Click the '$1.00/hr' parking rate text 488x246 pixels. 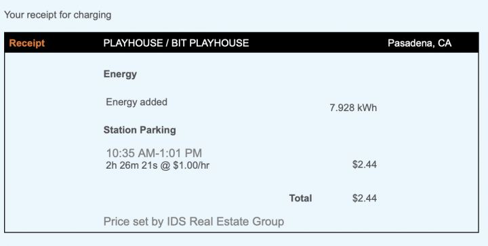click(191, 165)
